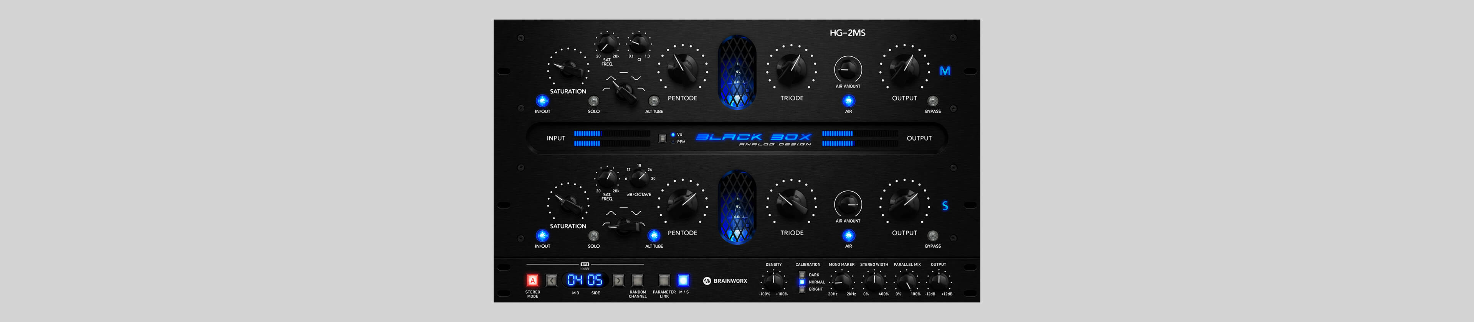The width and height of the screenshot is (1474, 322).
Task: Click the glowing tube window on Mid channel
Action: 737,72
